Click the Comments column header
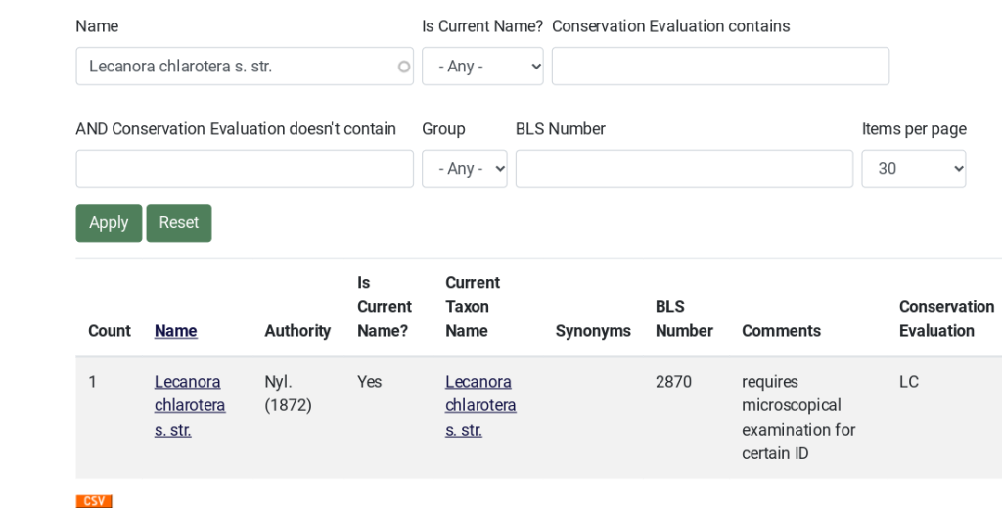 (781, 331)
